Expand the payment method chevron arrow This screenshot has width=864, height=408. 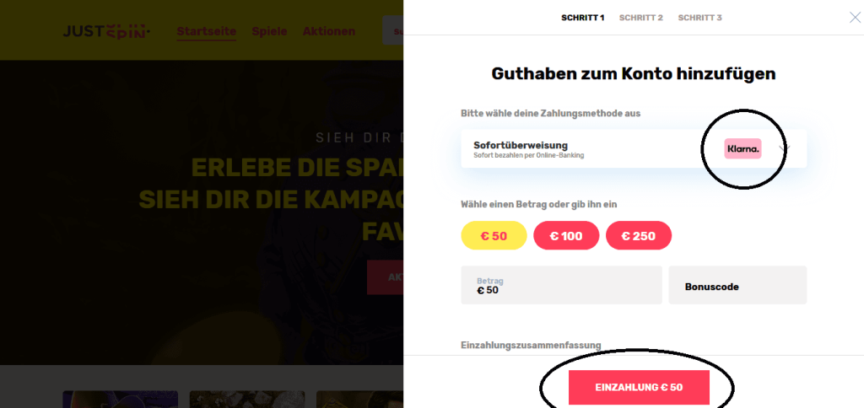click(x=786, y=148)
